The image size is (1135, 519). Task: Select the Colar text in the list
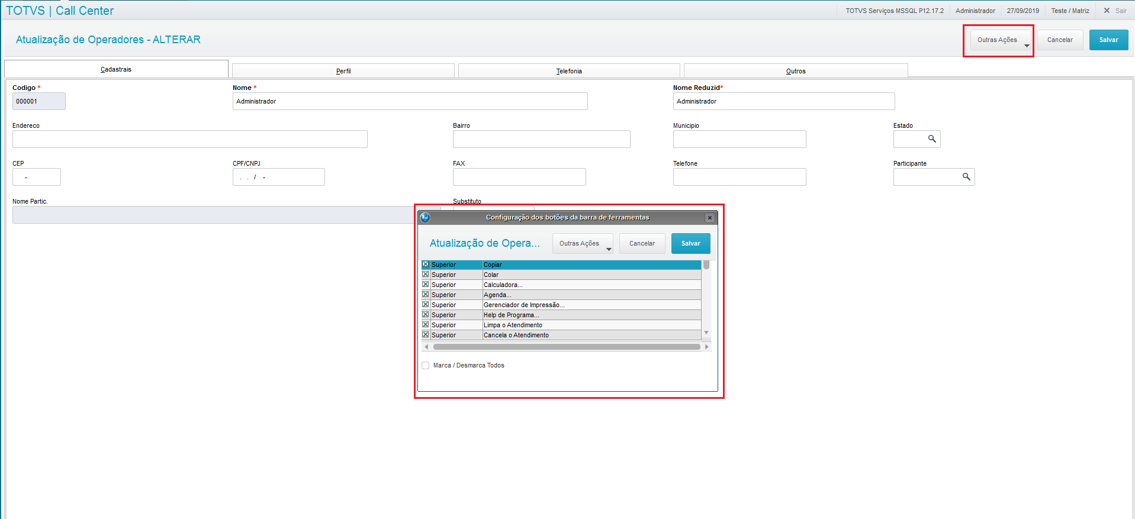click(491, 275)
